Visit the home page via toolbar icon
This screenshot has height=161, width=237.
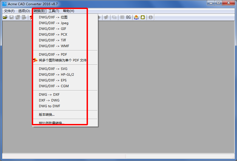pyautogui.click(x=143, y=17)
